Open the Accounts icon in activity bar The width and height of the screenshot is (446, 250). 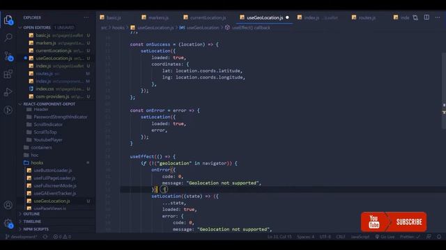click(x=8, y=205)
